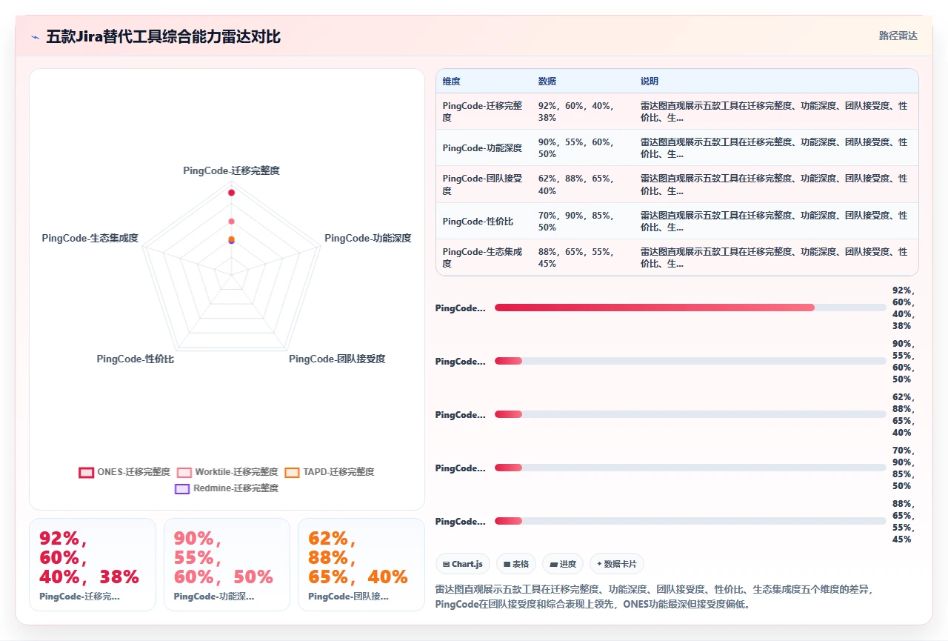This screenshot has height=641, width=948.
Task: Click the 路径雷达 label in the header
Action: point(898,36)
